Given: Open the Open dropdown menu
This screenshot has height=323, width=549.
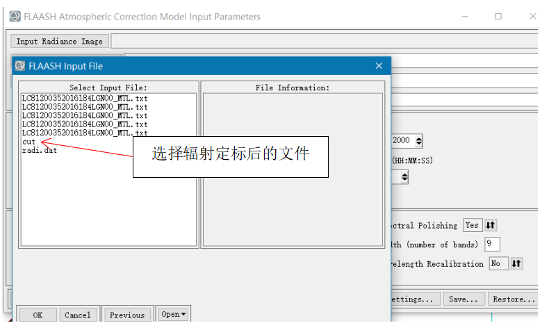Looking at the screenshot, I should point(173,314).
